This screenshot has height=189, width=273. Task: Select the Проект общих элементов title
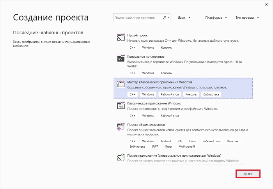coord(146,125)
